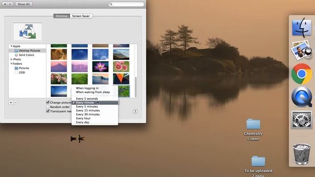Select the GOD folder in sidebar

(22, 72)
